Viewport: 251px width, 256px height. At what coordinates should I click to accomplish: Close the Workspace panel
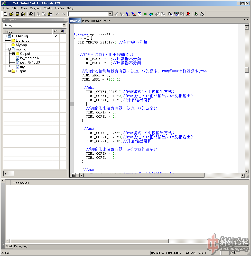click(x=66, y=20)
